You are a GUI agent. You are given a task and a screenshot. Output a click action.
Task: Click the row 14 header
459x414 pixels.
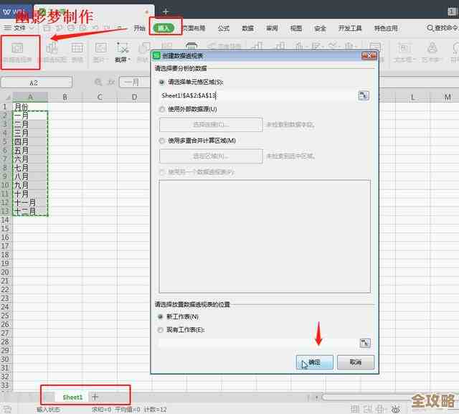6,220
